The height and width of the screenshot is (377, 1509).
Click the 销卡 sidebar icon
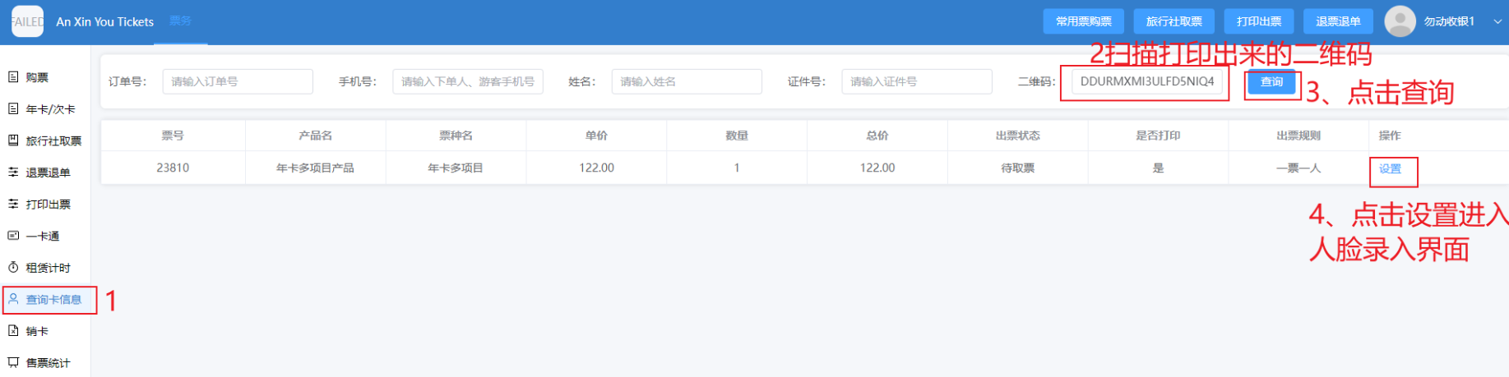click(x=13, y=331)
